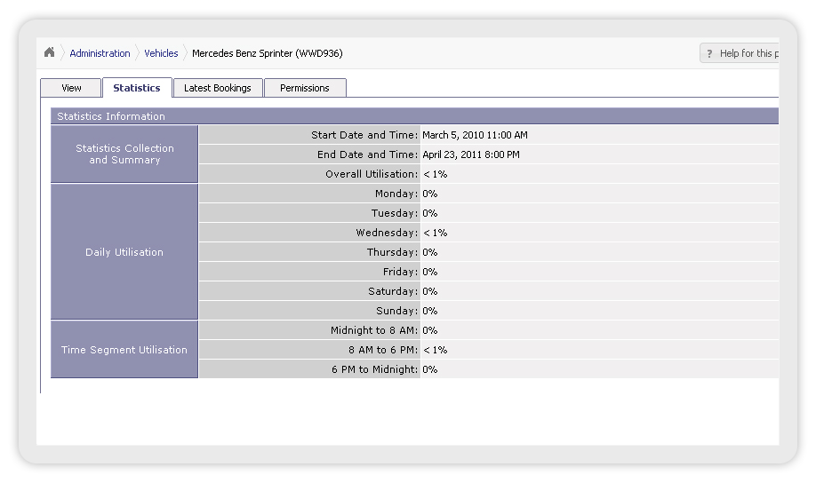Select the Friday 0% value

pos(430,272)
